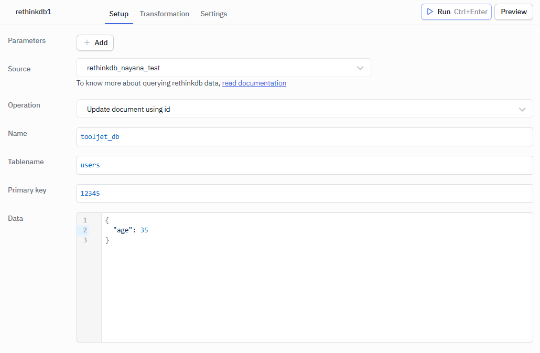Screen dimensions: 540x353
Task: Click line 2 in the Data editor
Action: pos(157,230)
